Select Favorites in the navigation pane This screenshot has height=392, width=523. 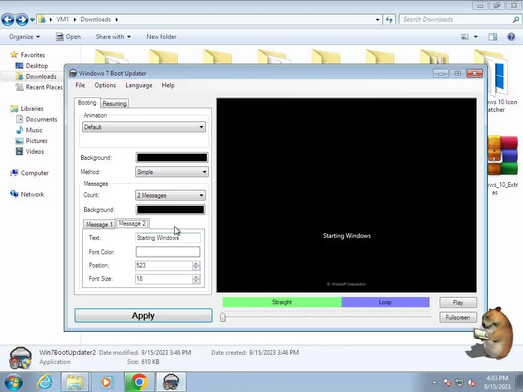tap(32, 55)
